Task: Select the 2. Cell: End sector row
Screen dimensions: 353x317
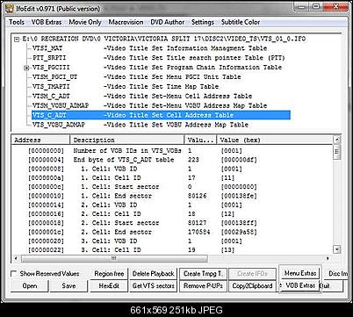Action: click(x=172, y=232)
